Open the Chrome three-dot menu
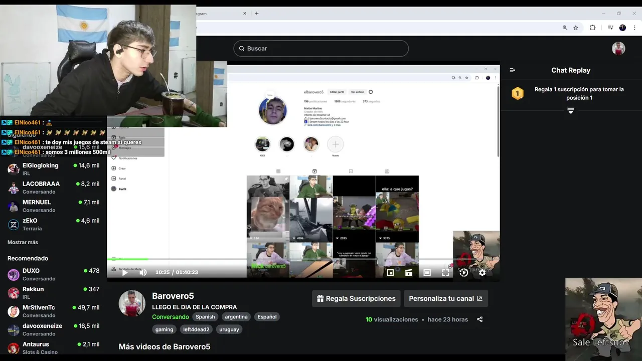This screenshot has height=361, width=642. [x=634, y=28]
